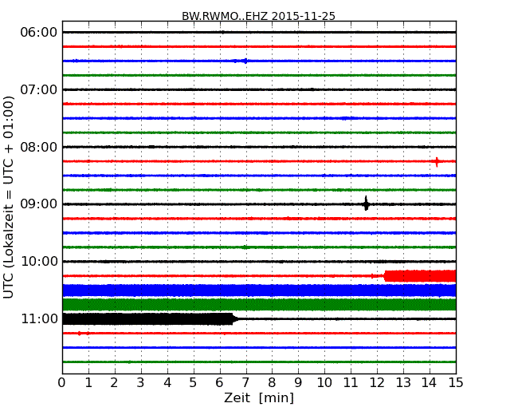This screenshot has height=415, width=518.
Task: Click the x-axis tick label 12
Action: 377,382
